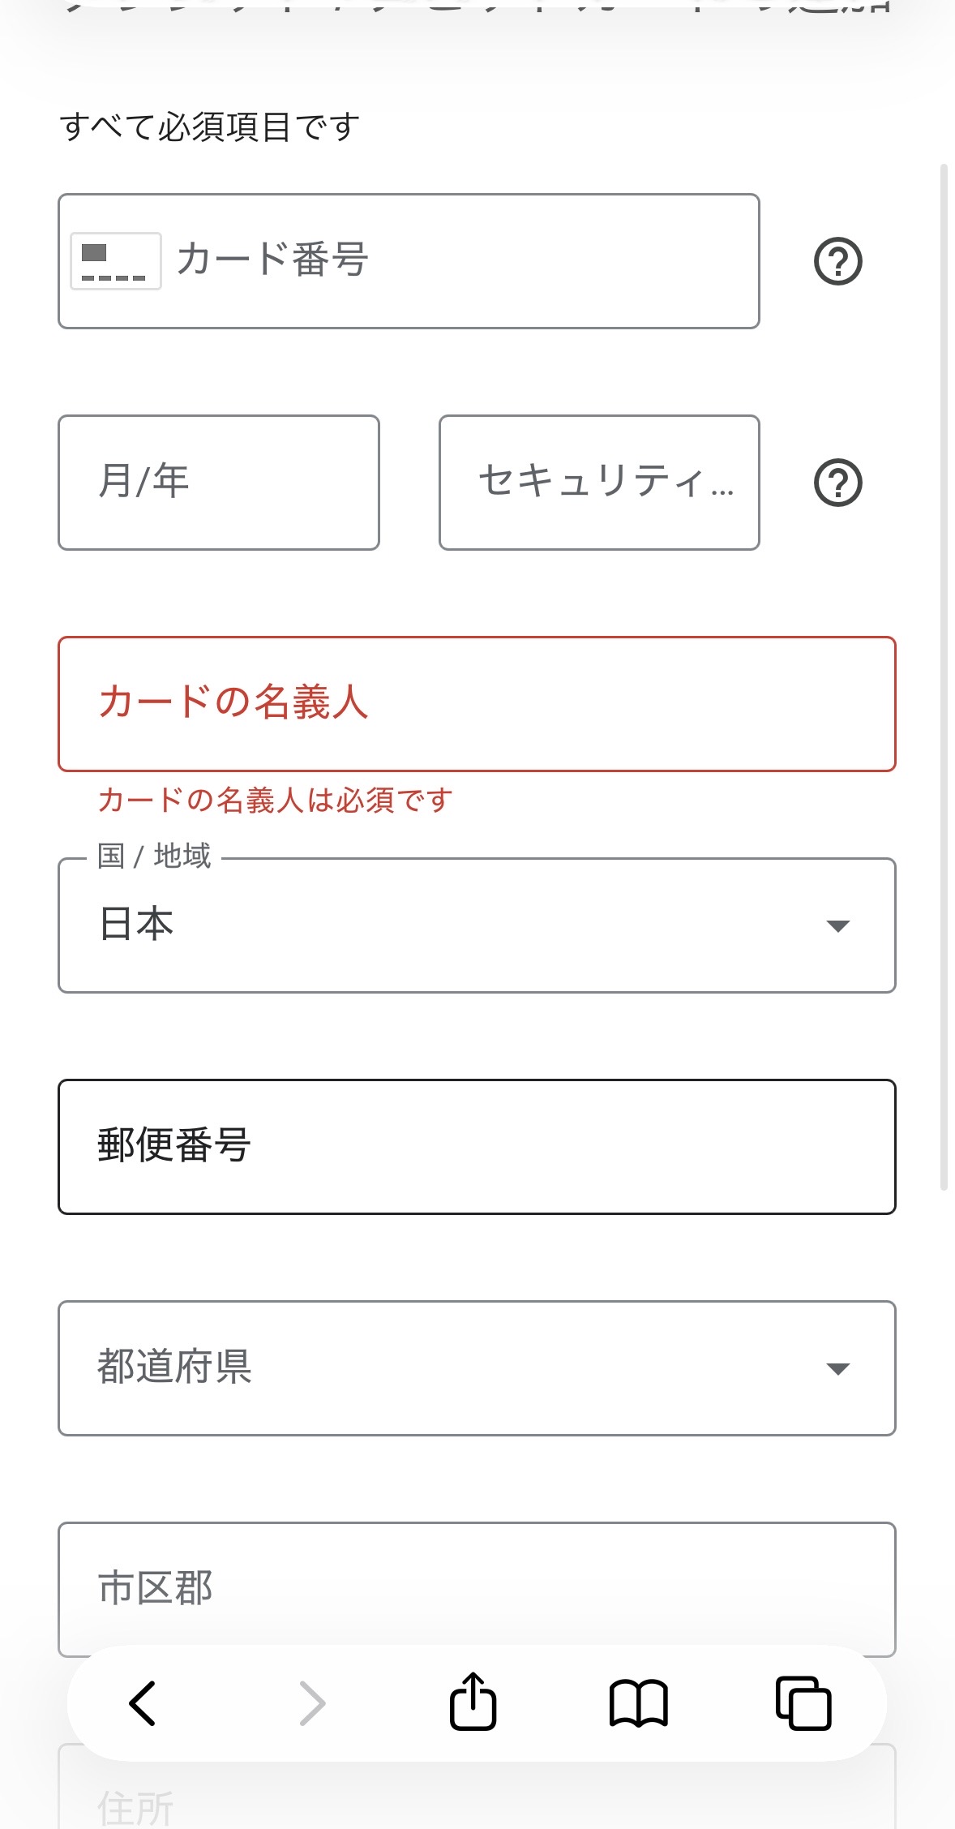Open help for card number field
955x1829 pixels.
[x=837, y=261]
